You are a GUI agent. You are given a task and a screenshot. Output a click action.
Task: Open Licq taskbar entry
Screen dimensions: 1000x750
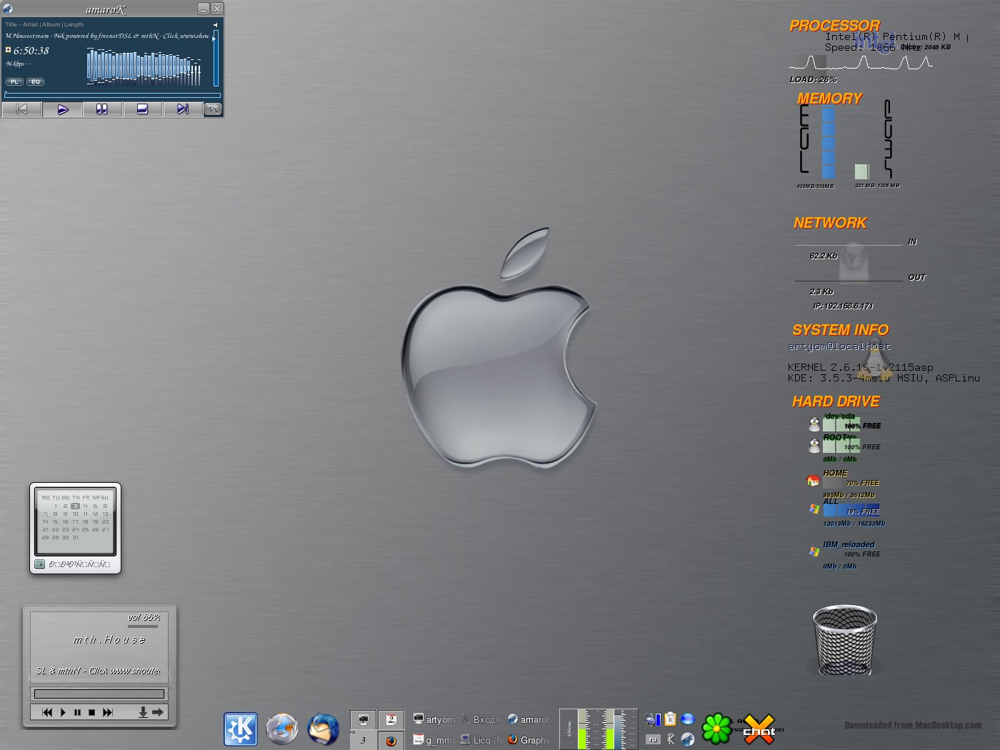[x=481, y=740]
